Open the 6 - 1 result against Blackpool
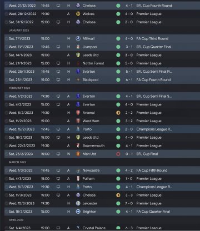Viewport: 200px width, 231px height. tap(129, 80)
